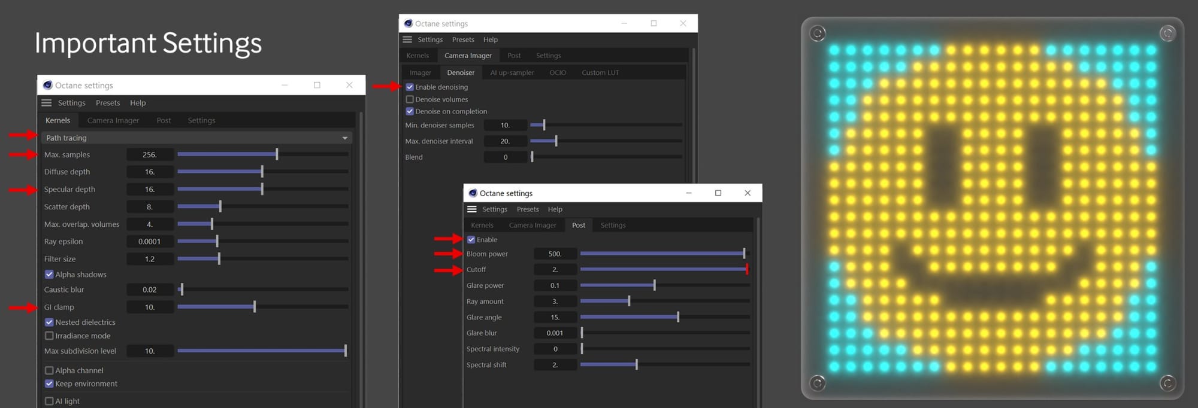
Task: Click Min. denoiser samples slider
Action: pyautogui.click(x=606, y=125)
